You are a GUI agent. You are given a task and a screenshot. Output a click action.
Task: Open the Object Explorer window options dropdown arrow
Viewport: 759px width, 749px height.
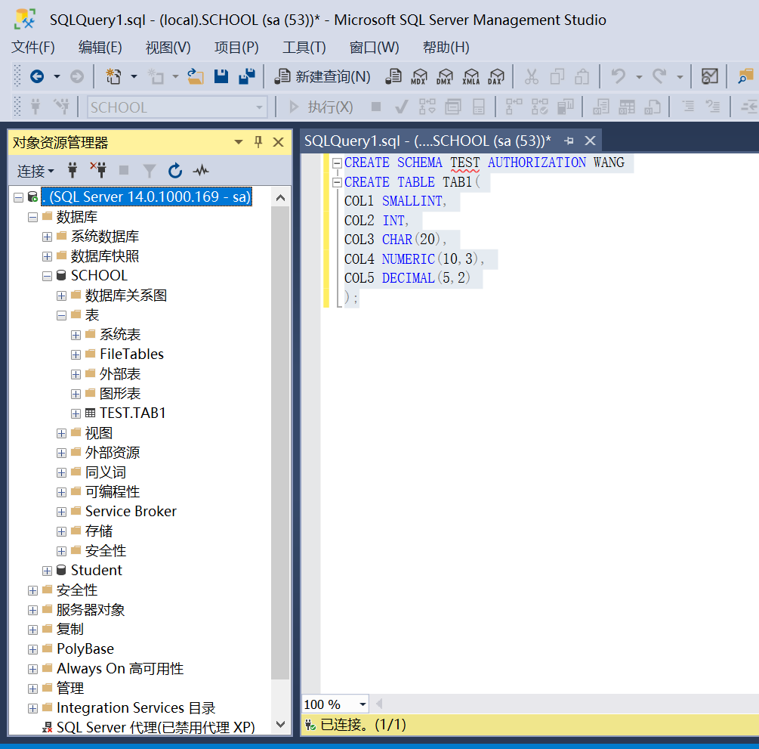point(238,142)
